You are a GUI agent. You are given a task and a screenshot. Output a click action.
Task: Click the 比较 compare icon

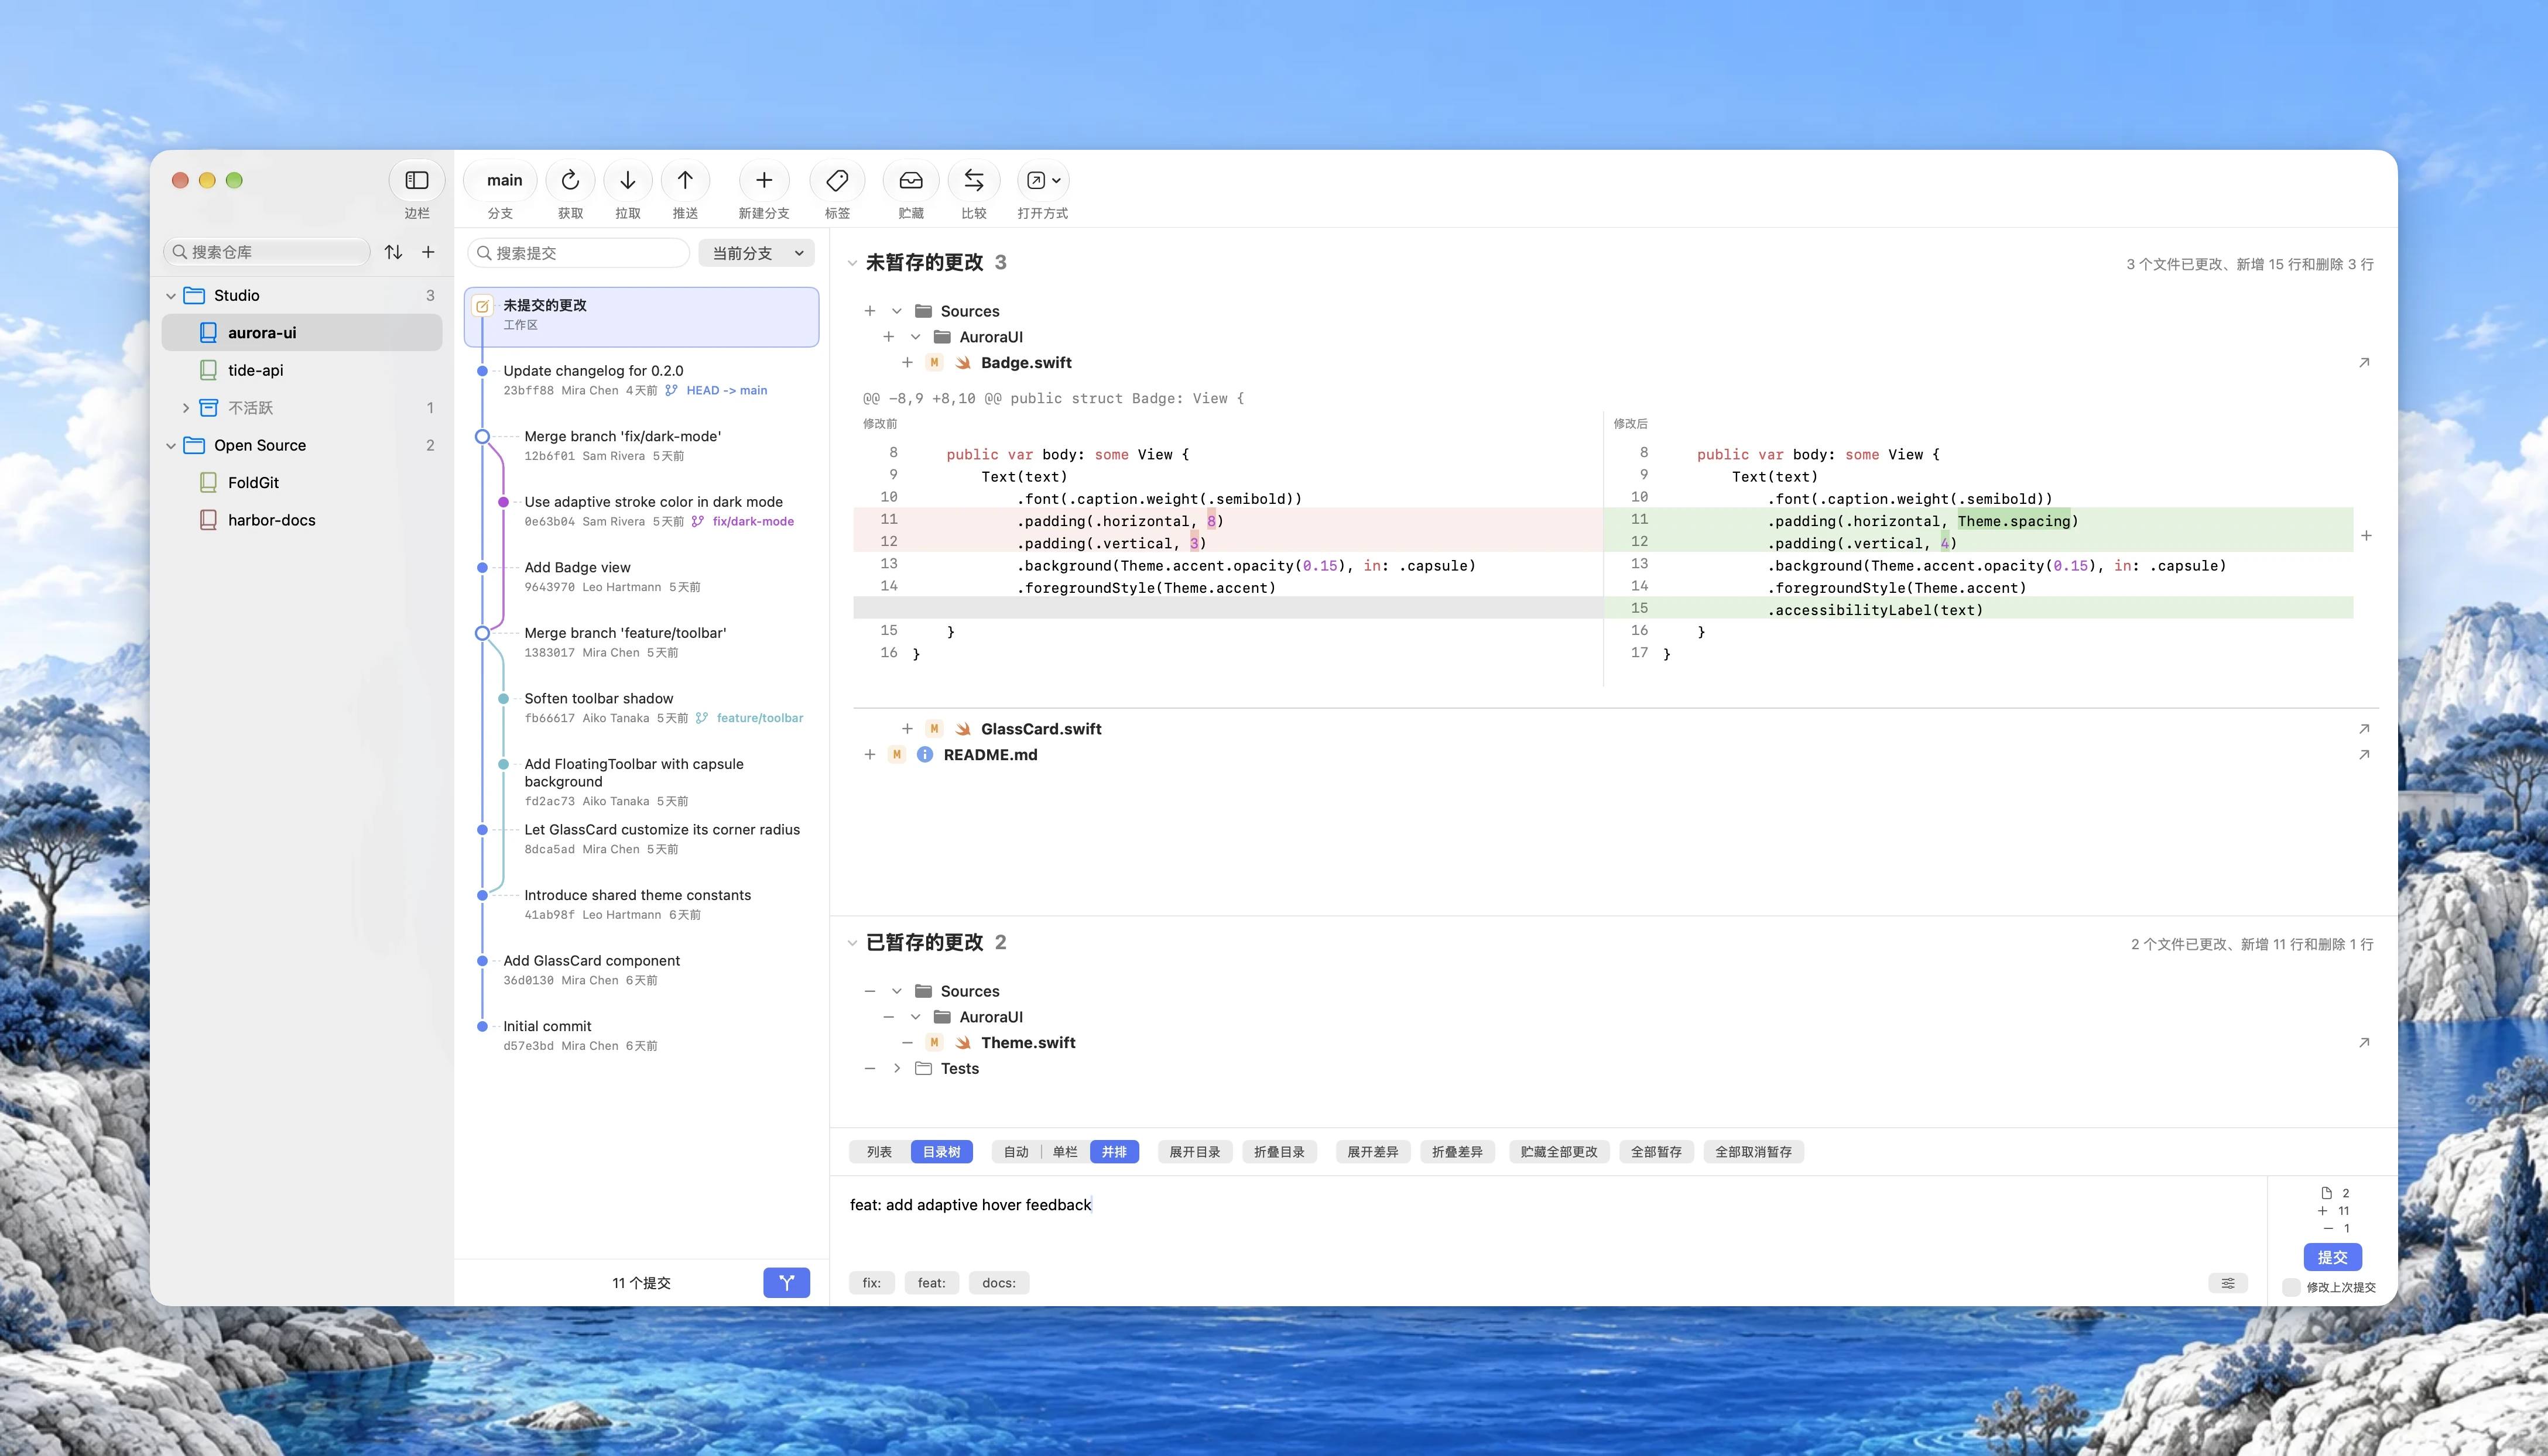coord(974,180)
